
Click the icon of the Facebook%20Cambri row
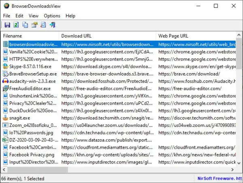[x=5, y=147]
